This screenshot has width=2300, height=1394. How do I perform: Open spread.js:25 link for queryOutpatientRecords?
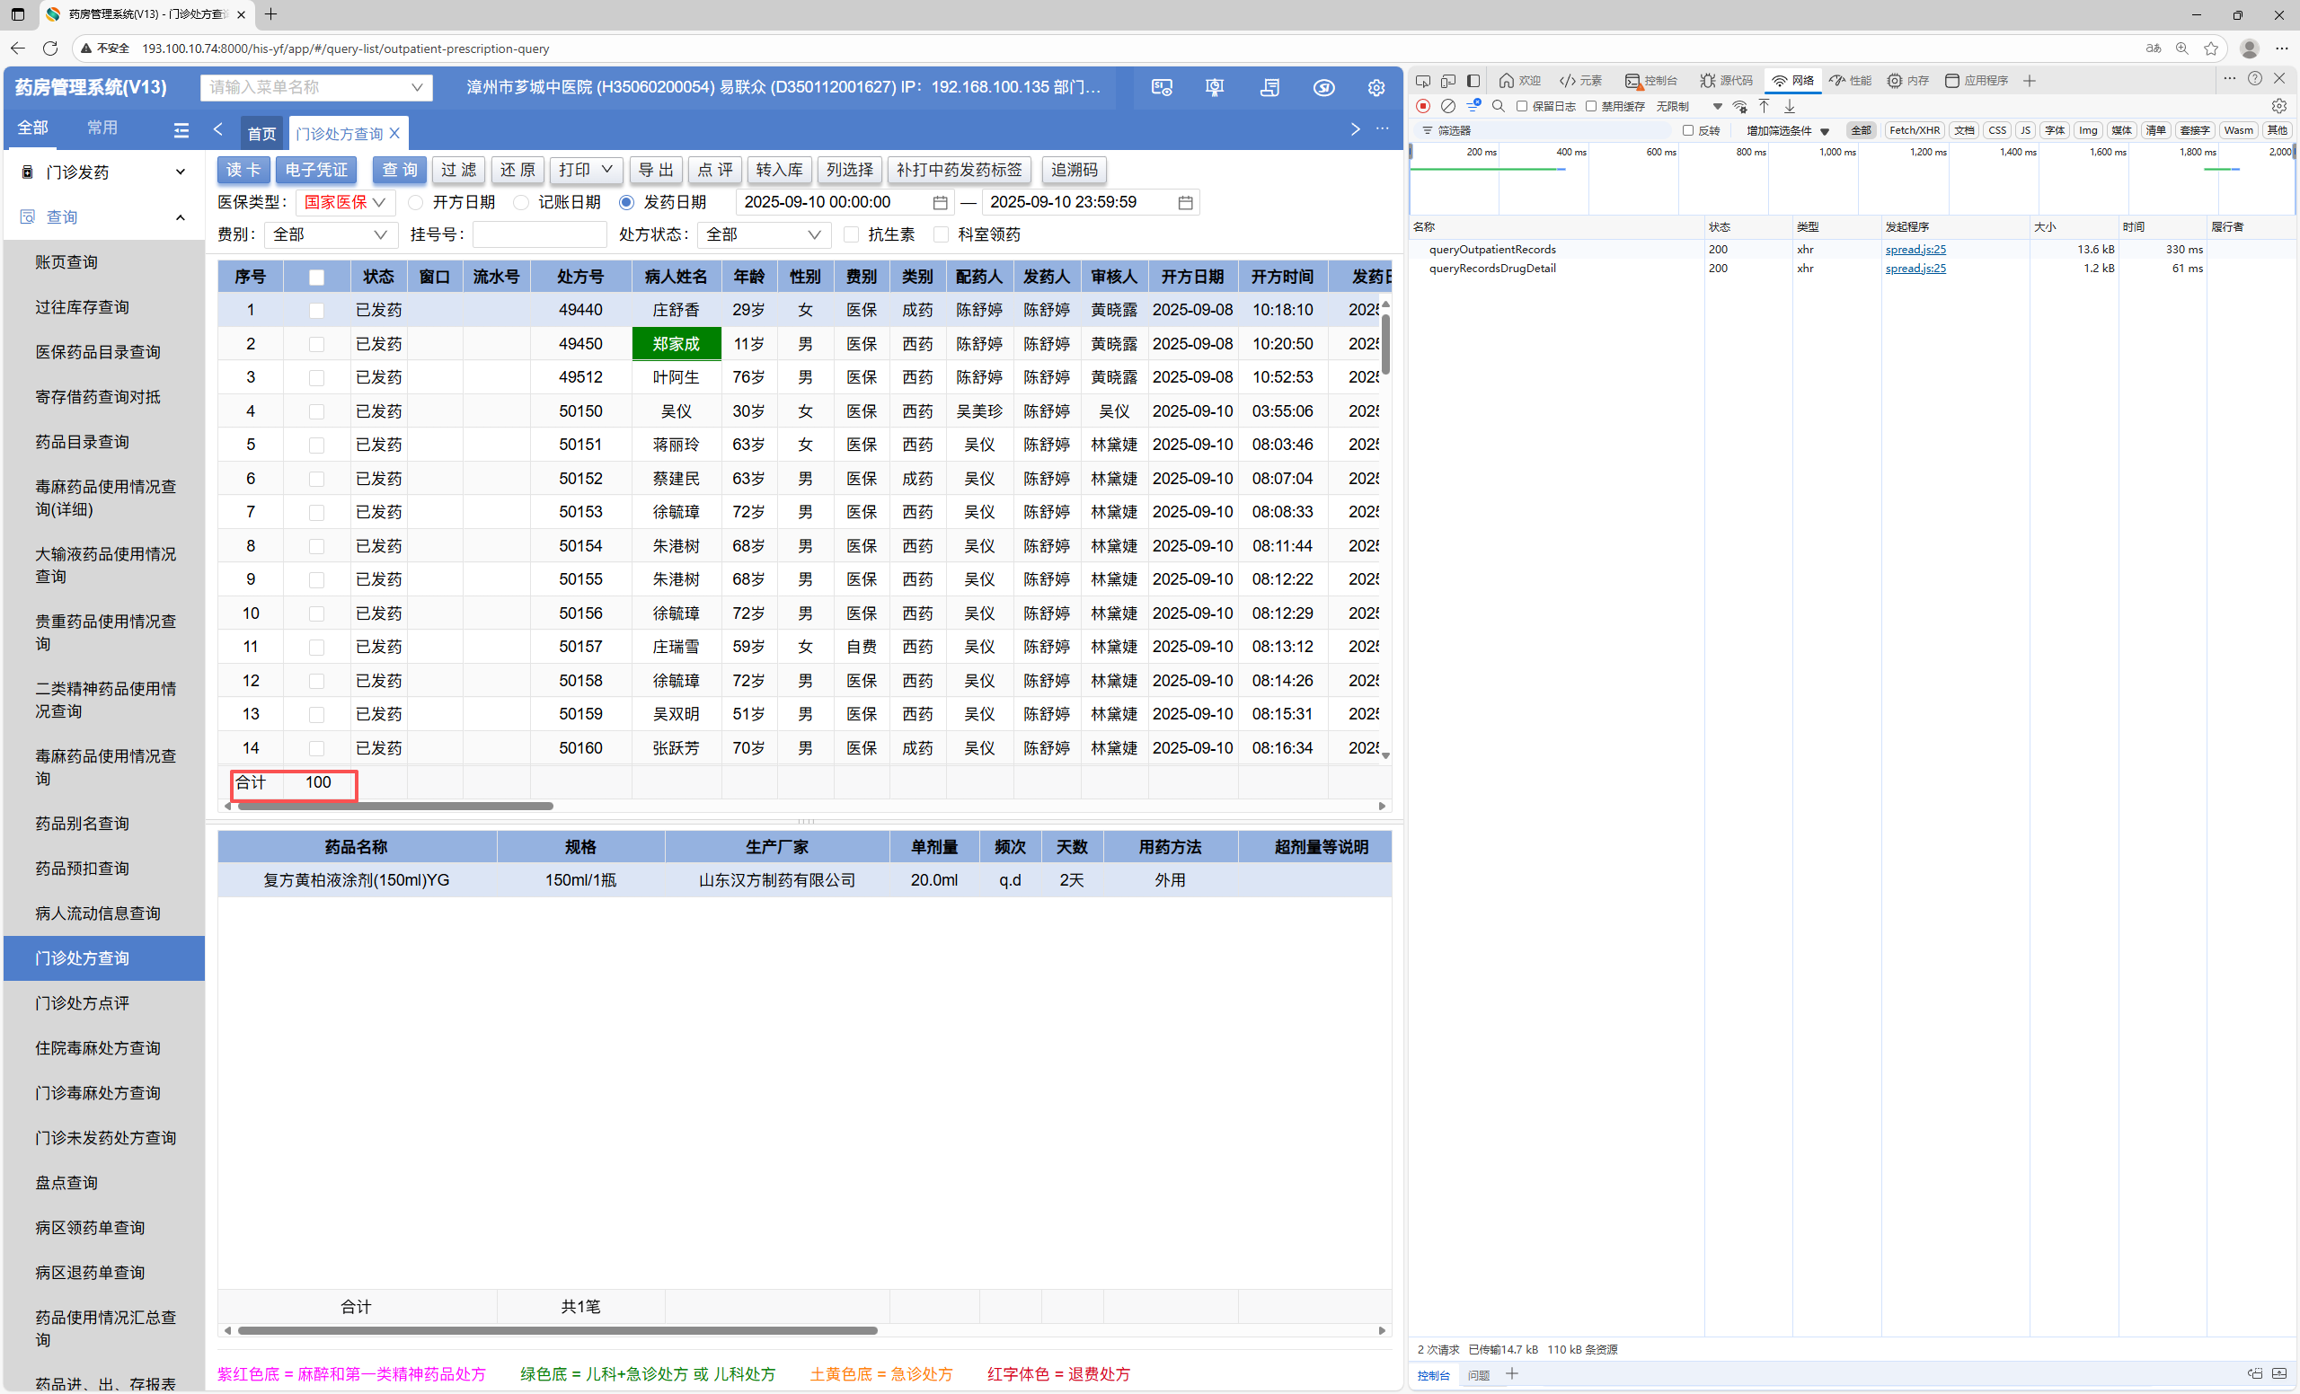pyautogui.click(x=1915, y=249)
